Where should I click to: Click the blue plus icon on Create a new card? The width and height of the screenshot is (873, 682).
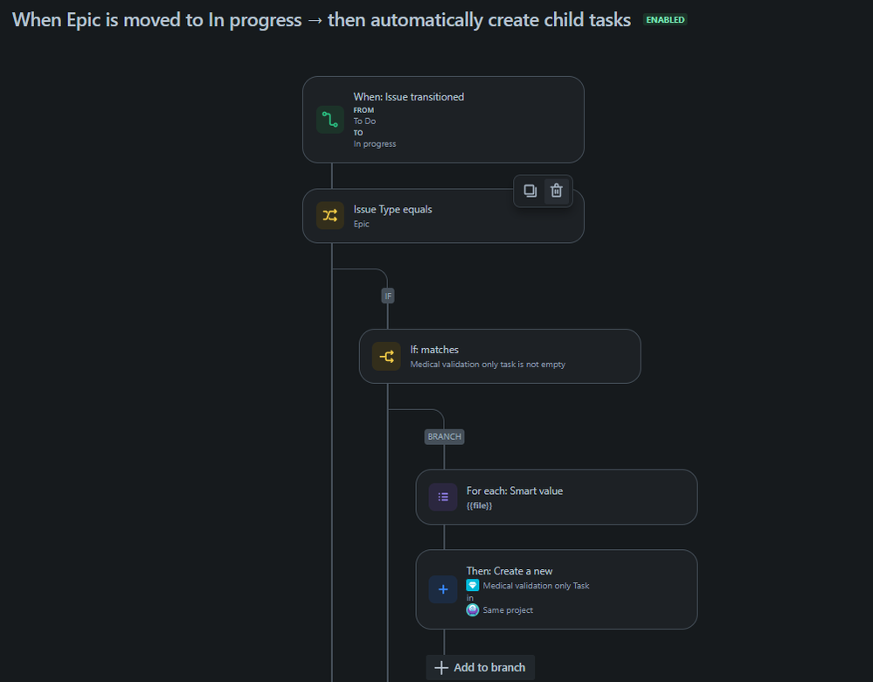pyautogui.click(x=442, y=589)
